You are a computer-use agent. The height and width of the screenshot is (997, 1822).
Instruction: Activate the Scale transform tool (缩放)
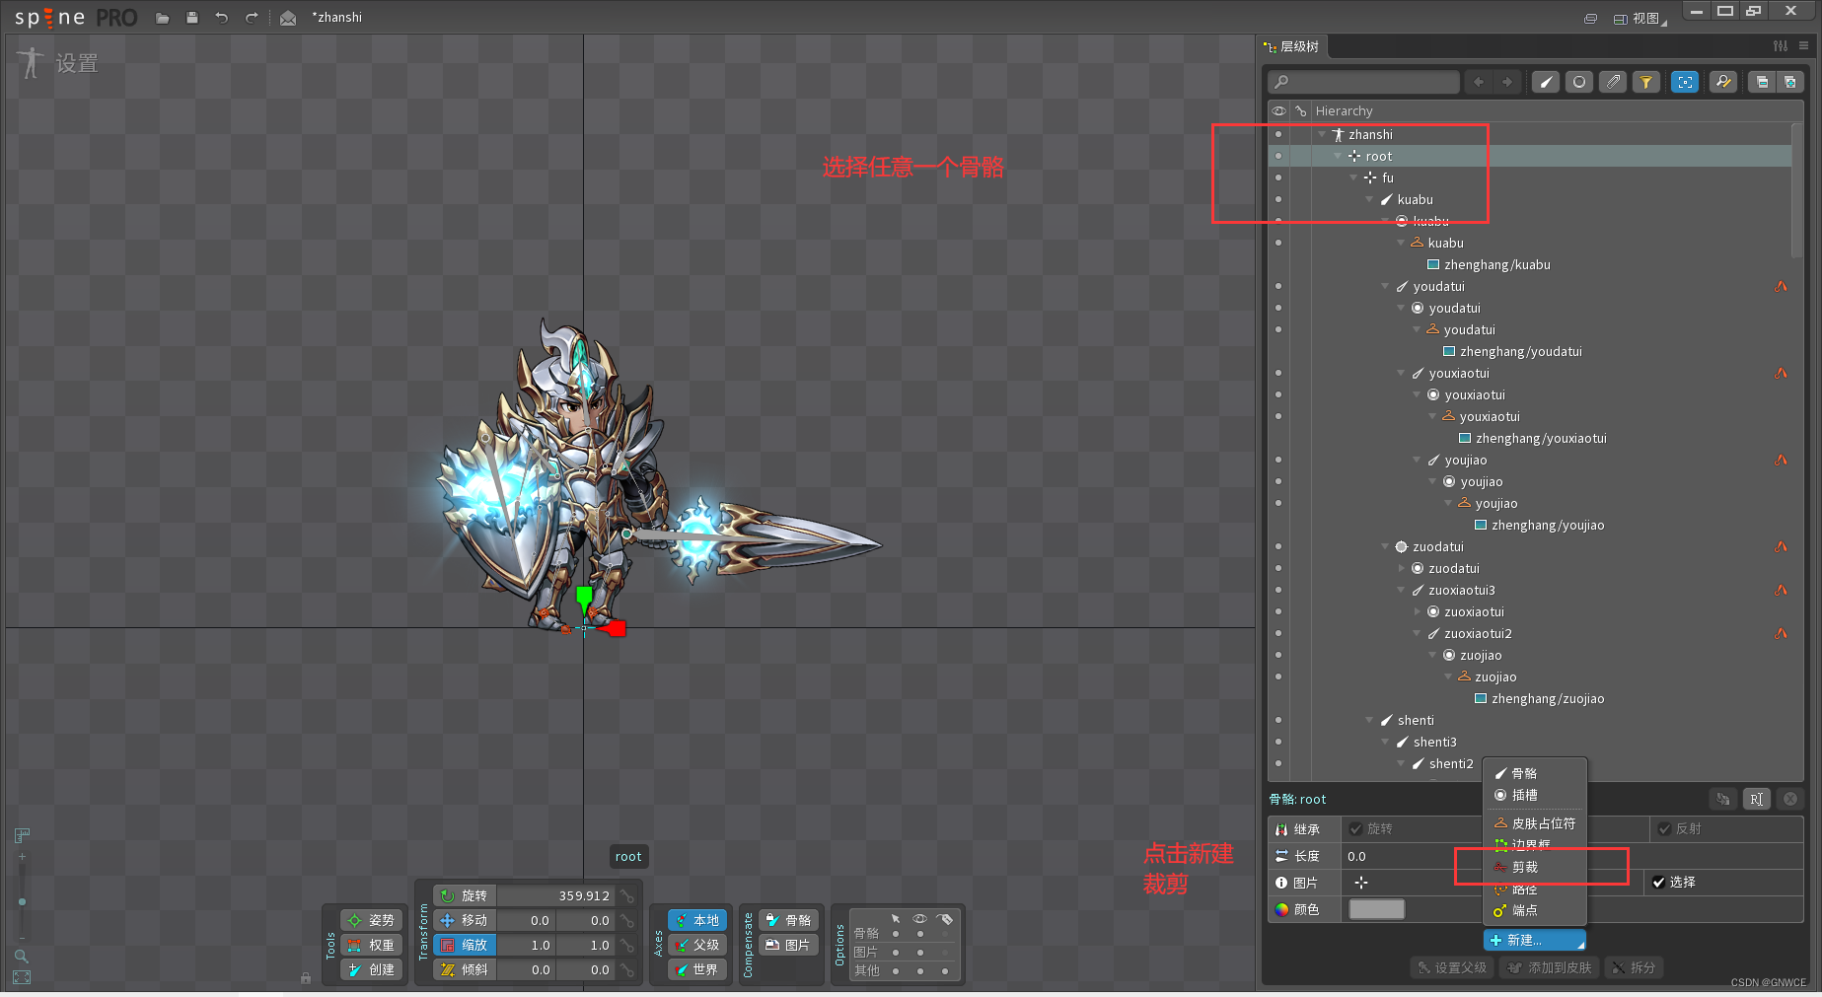click(465, 945)
